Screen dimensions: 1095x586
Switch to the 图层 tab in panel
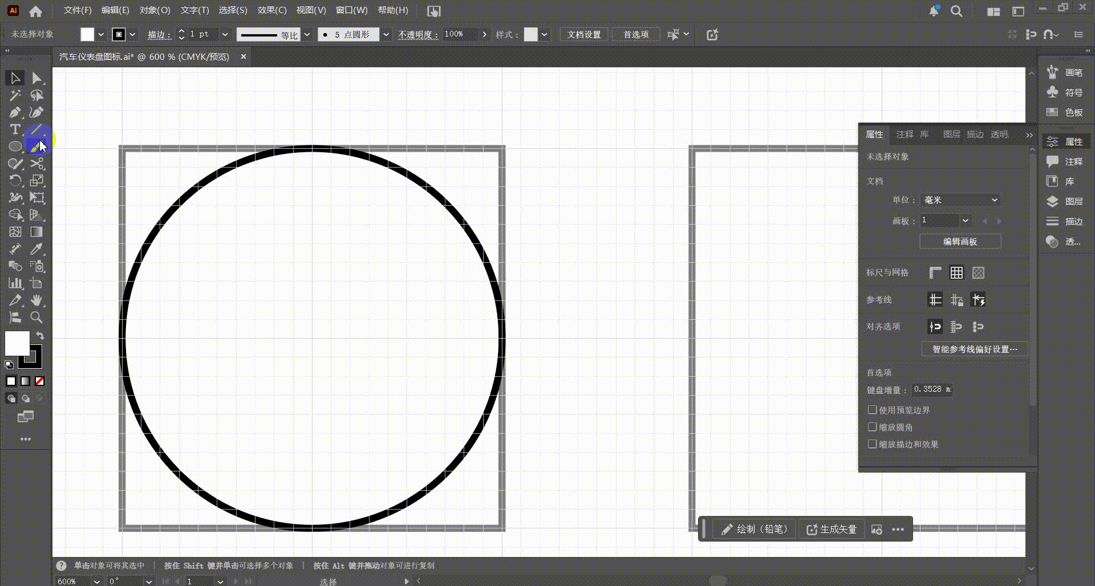click(x=952, y=135)
